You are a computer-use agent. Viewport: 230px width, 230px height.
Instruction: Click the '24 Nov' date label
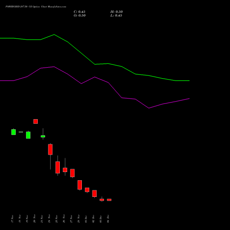(49, 219)
